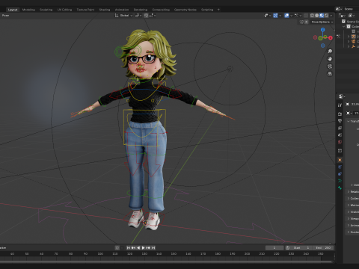Open the Global transform orientation dropdown

click(x=123, y=16)
